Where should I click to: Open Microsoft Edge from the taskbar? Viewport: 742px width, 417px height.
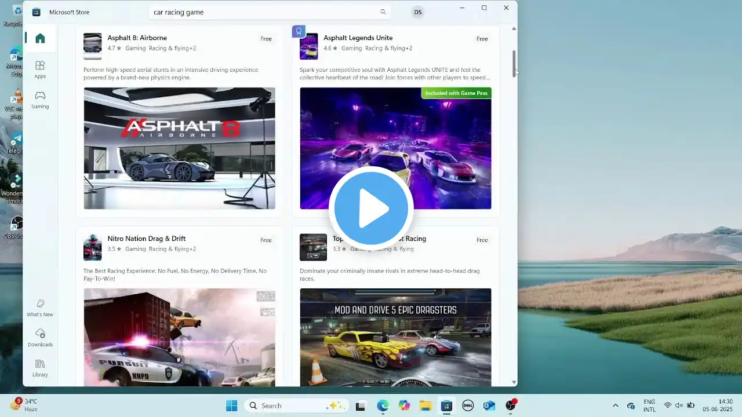(x=383, y=406)
